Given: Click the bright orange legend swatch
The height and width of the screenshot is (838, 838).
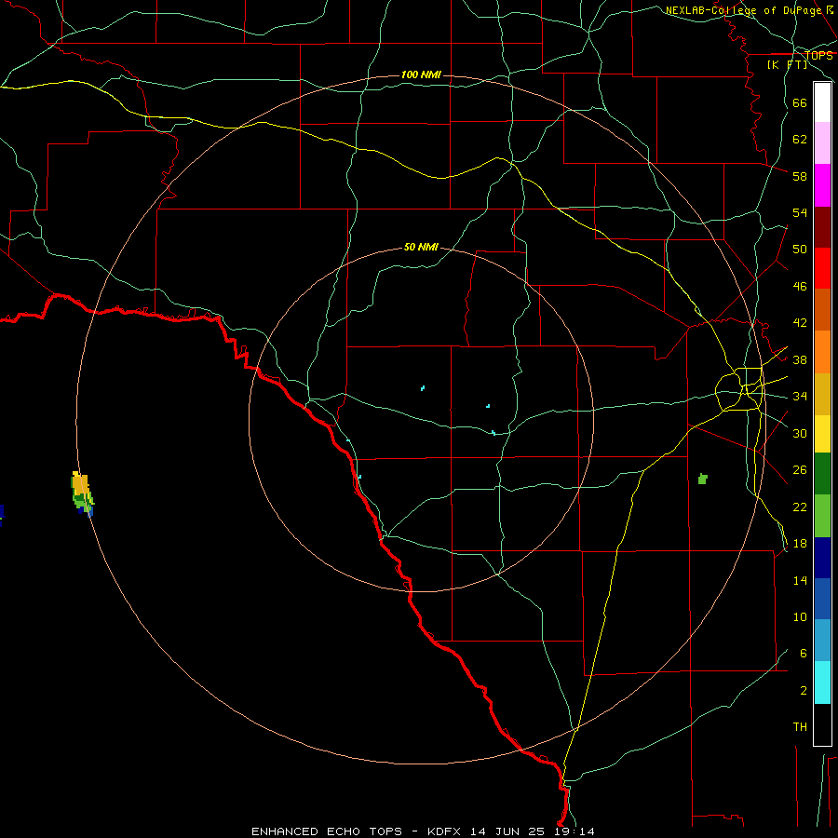Looking at the screenshot, I should pyautogui.click(x=822, y=352).
